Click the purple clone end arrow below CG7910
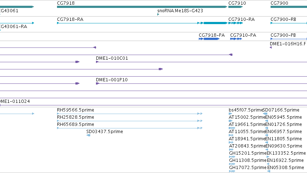The height and width of the screenshot is (173, 307). [231, 55]
